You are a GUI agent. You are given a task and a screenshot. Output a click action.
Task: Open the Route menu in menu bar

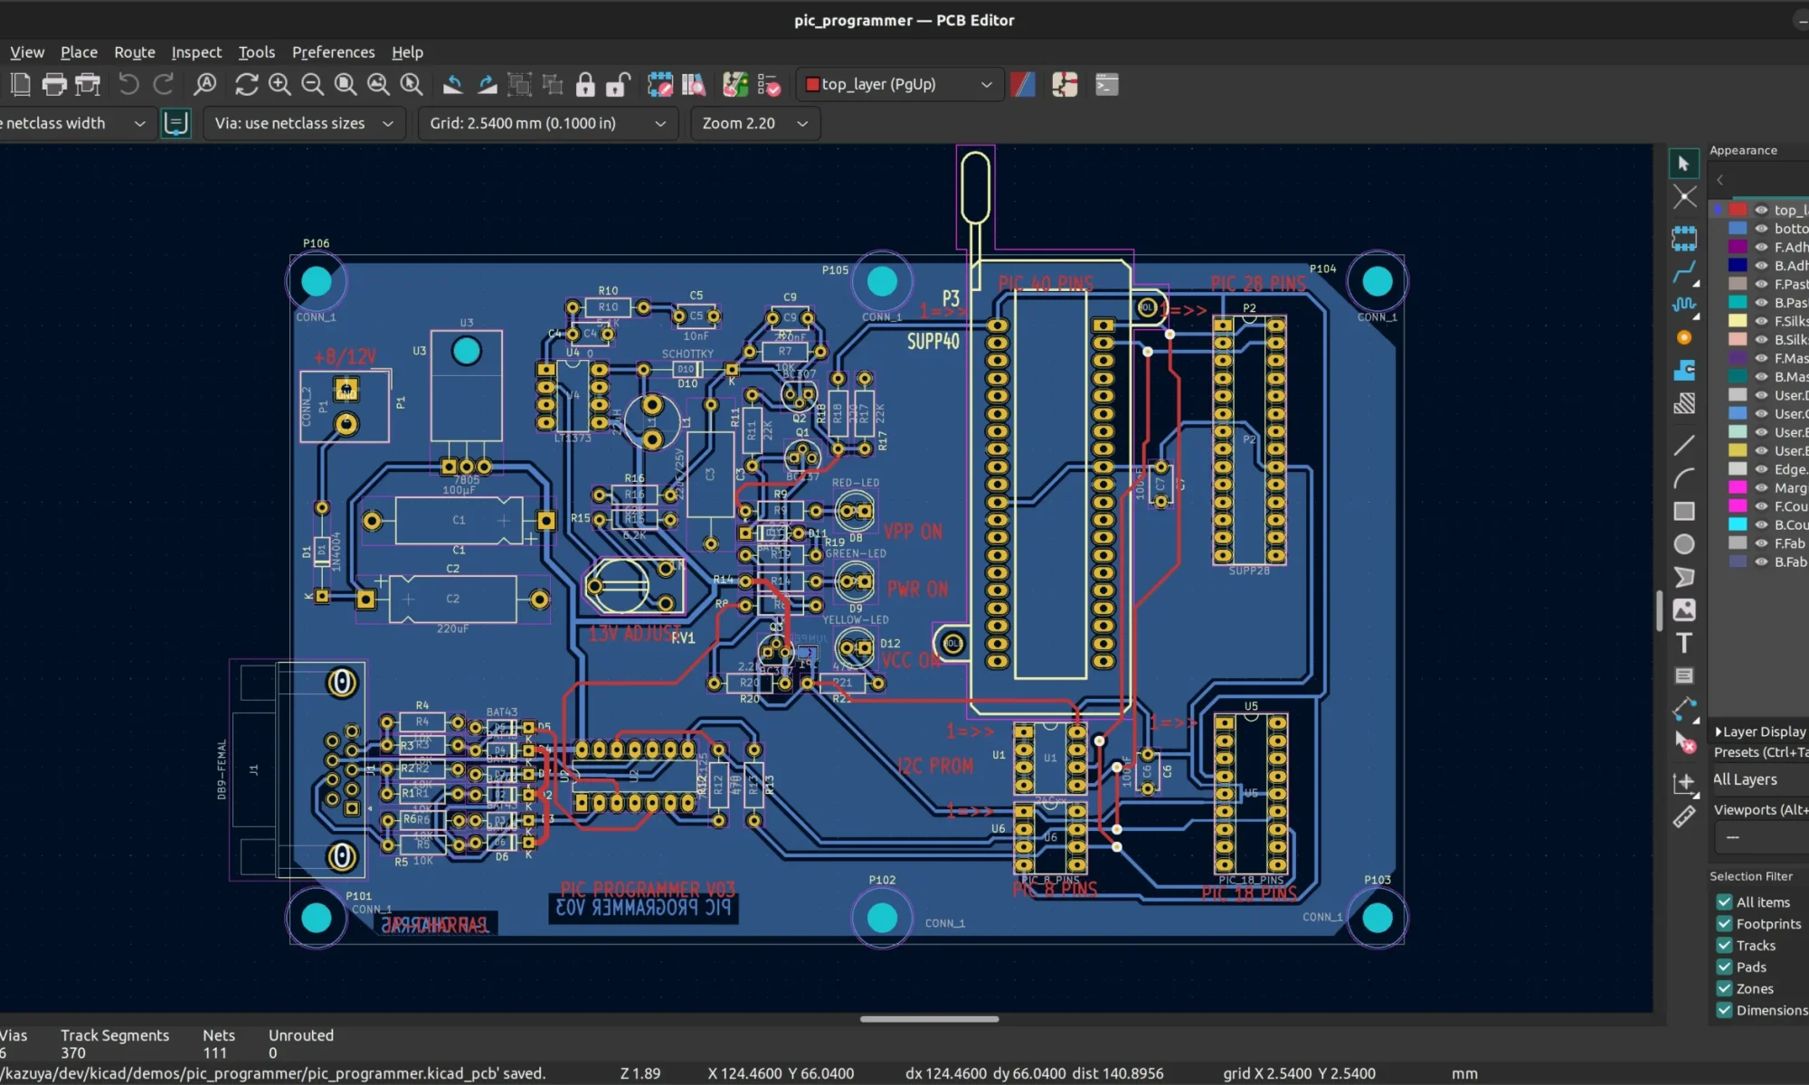pyautogui.click(x=135, y=52)
